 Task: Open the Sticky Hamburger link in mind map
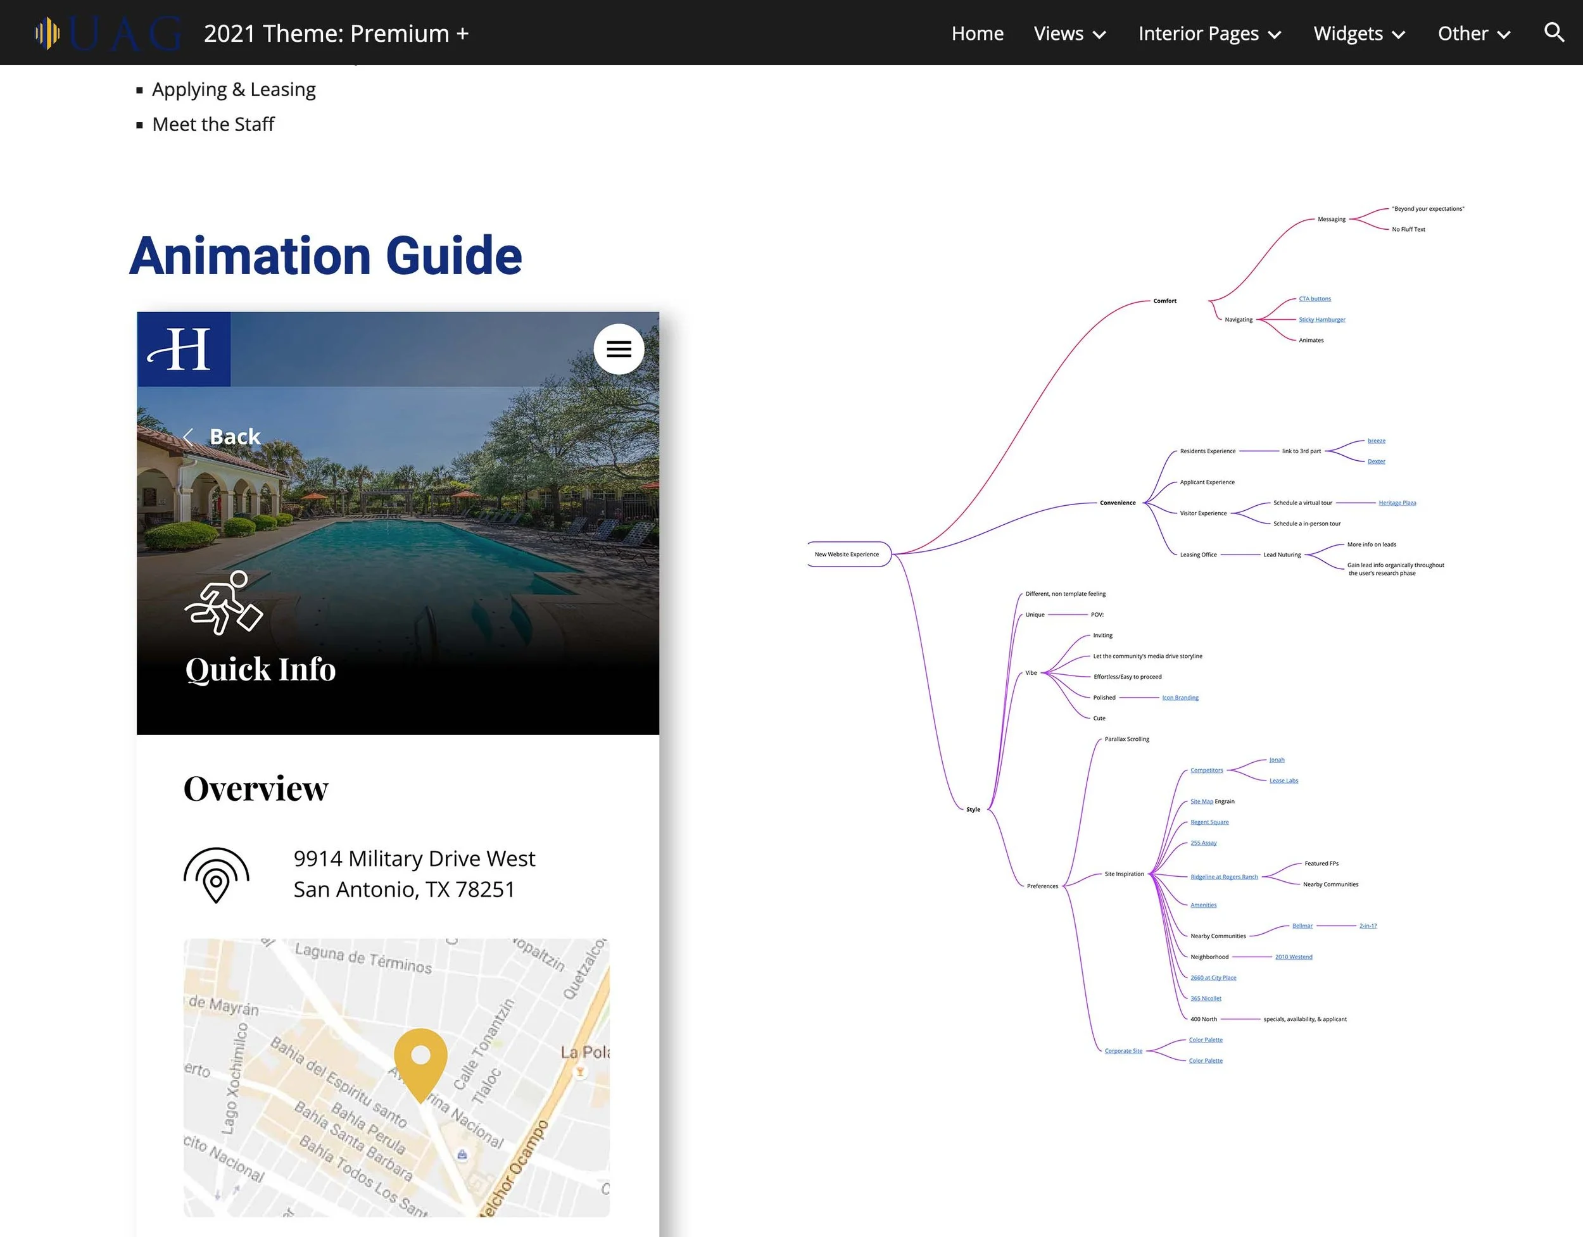(x=1321, y=320)
